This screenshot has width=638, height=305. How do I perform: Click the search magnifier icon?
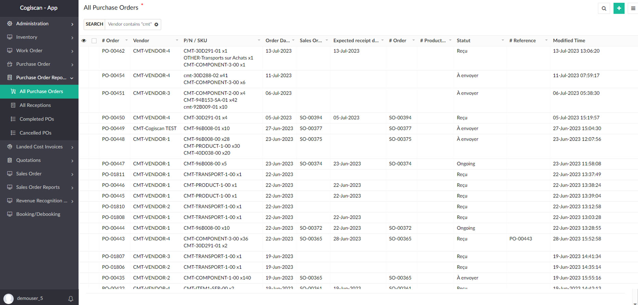[x=604, y=9]
